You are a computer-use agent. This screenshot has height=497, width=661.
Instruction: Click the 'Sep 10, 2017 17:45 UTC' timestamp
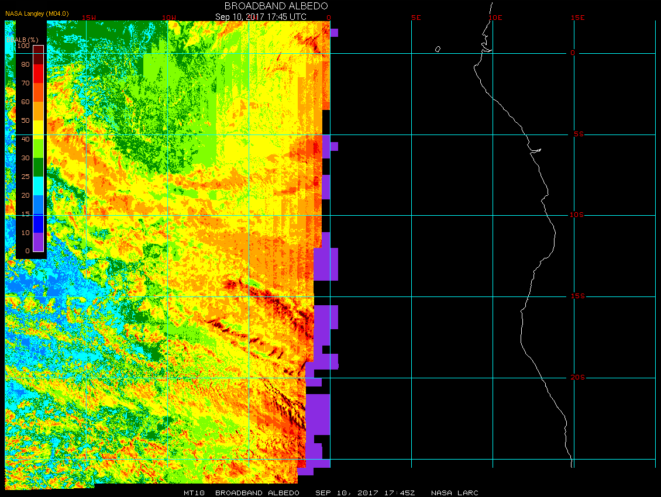[x=260, y=17]
